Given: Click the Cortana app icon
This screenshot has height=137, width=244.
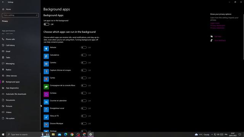Looking at the screenshot, I should point(46,94).
